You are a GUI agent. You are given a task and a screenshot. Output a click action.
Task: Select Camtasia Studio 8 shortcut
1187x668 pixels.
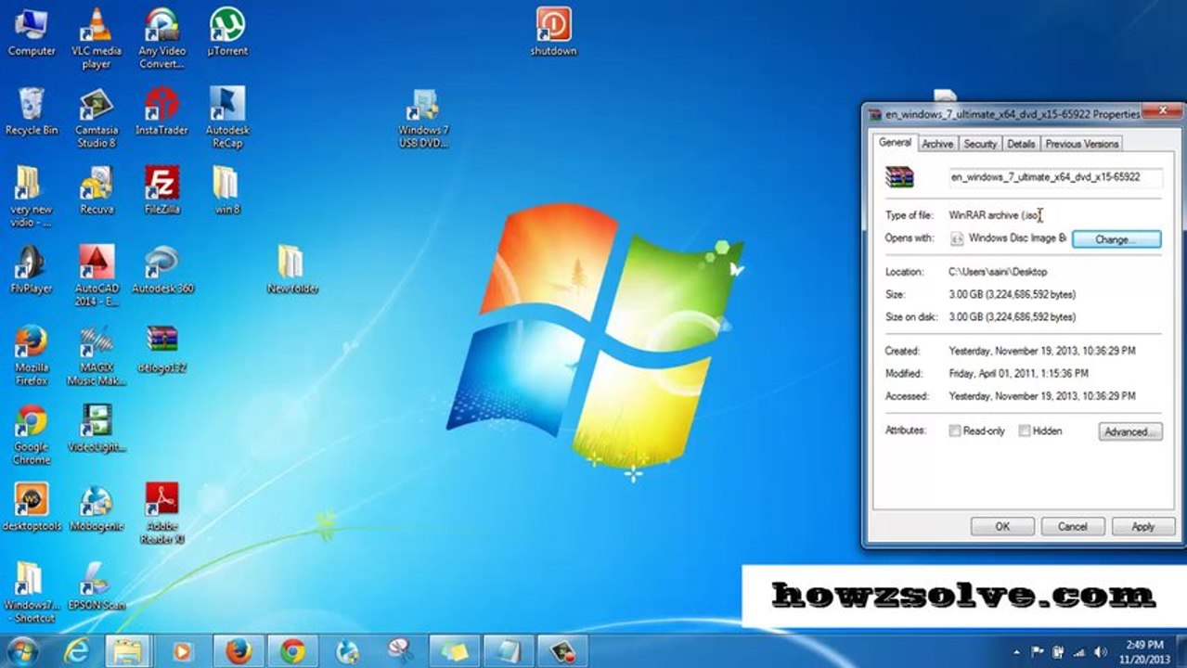97,117
